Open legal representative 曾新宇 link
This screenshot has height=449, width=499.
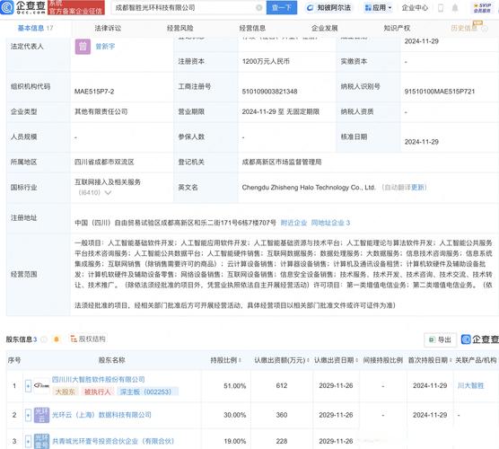click(x=105, y=47)
